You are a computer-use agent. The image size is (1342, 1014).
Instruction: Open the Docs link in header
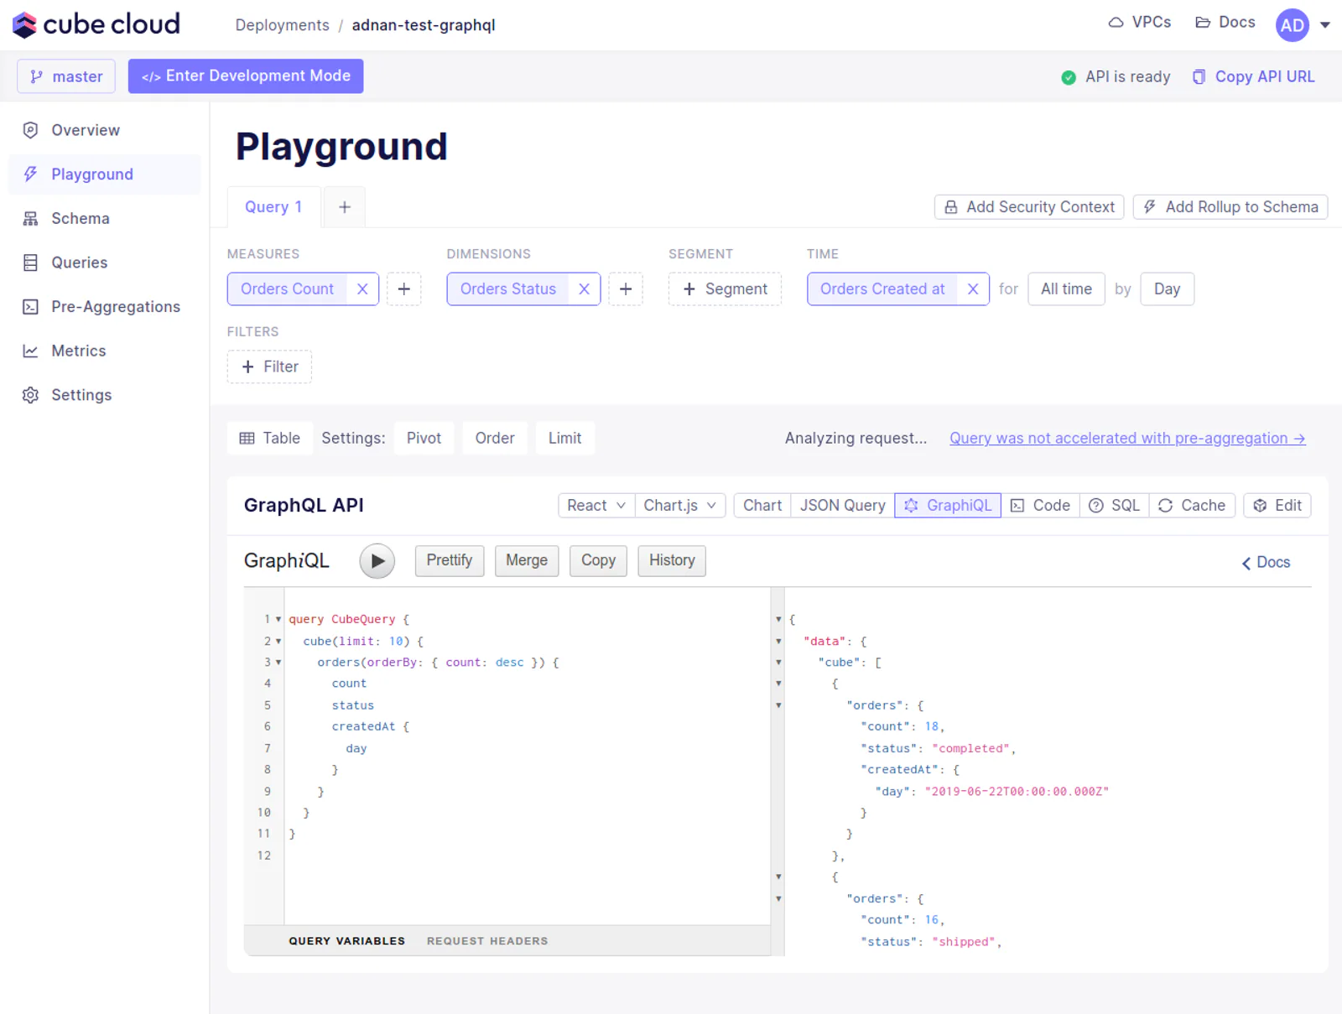click(1225, 23)
